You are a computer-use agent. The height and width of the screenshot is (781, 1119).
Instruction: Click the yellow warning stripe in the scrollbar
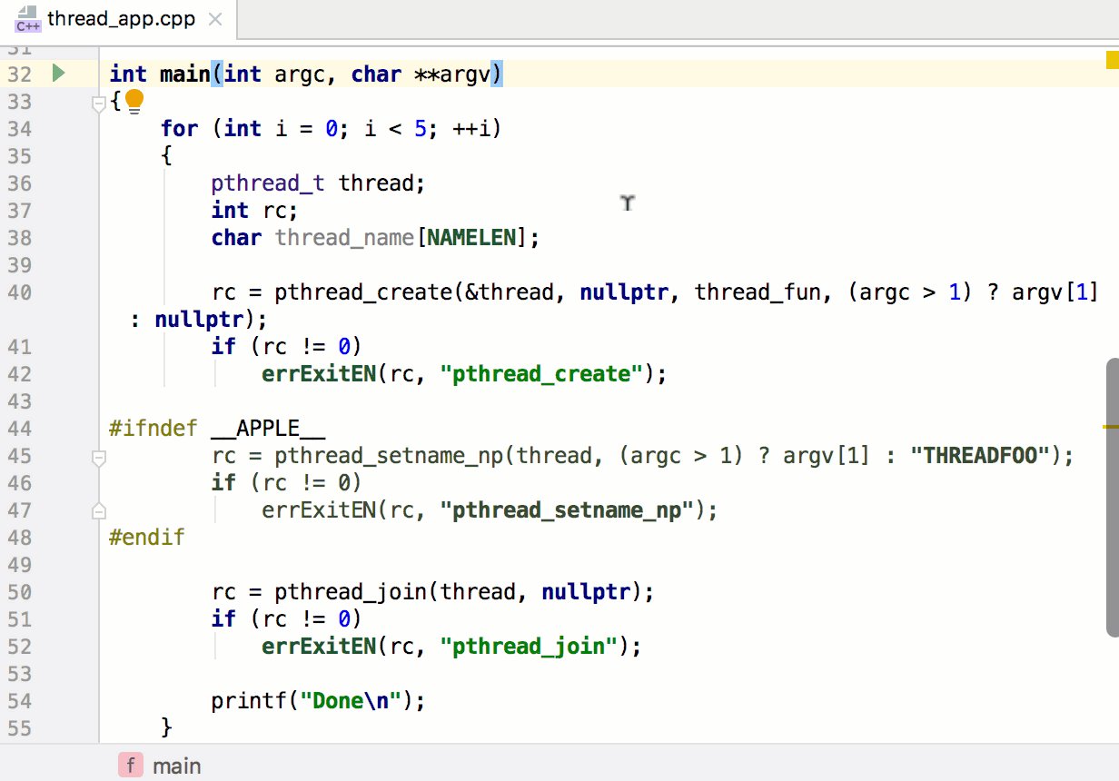point(1111,425)
